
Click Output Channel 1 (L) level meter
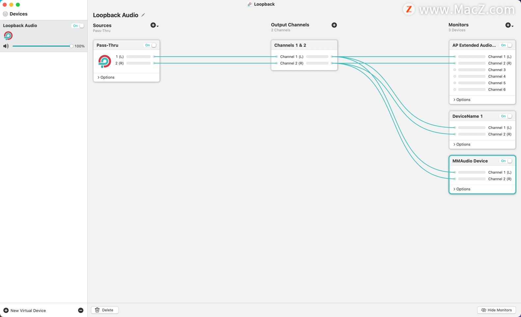point(317,57)
